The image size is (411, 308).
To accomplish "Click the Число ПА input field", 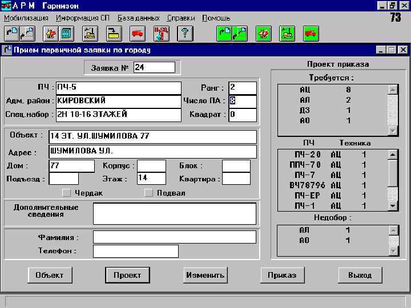I will tap(243, 101).
